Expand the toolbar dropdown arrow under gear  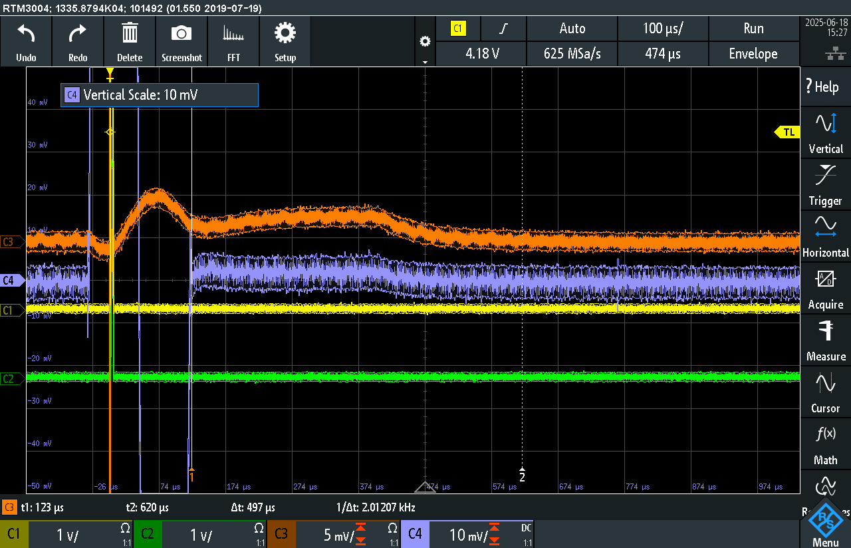(x=425, y=62)
